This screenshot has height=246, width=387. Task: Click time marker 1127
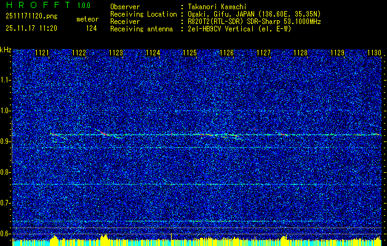pos(263,53)
